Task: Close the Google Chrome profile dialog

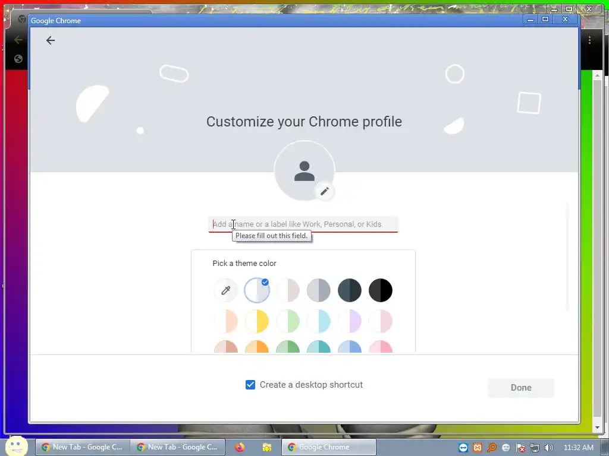Action: [566, 20]
